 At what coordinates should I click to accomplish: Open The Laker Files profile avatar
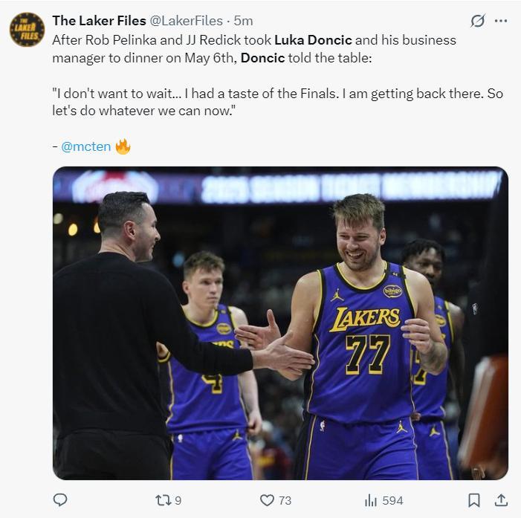tap(27, 30)
